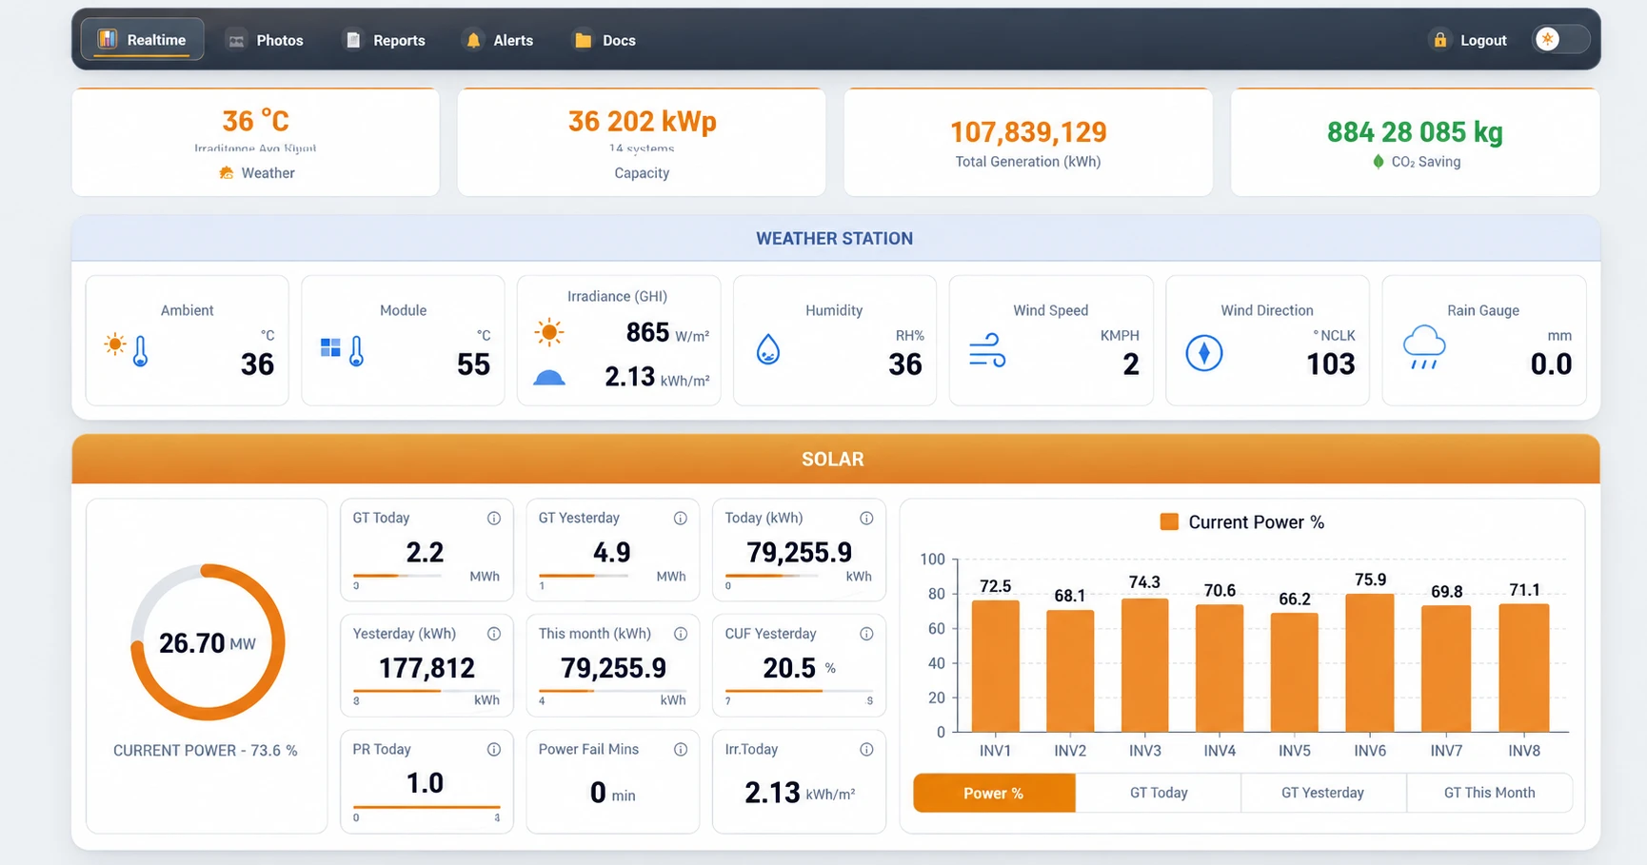Viewport: 1647px width, 865px height.
Task: Click the Wind Speed icon
Action: 987,350
